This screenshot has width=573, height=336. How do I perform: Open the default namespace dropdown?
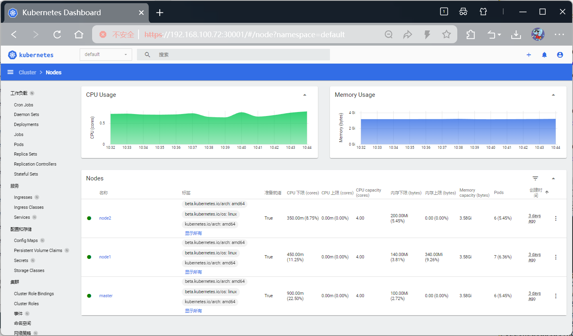(x=106, y=54)
